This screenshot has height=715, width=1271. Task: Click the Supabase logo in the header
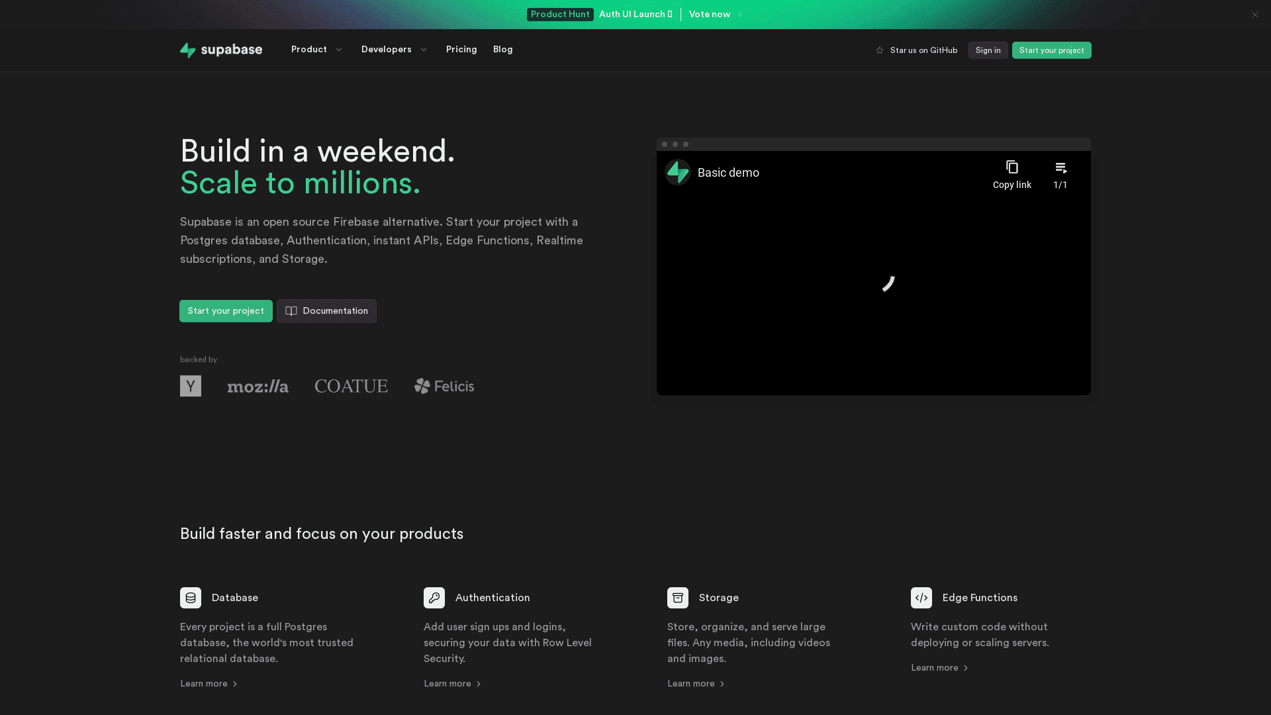point(221,50)
